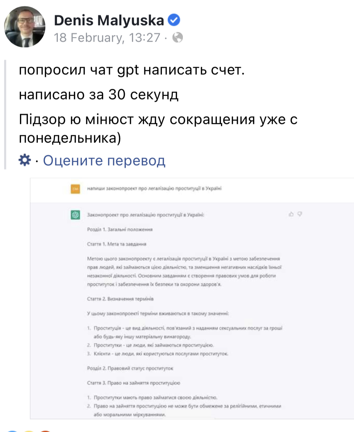Click the Розділ 1. Загальні положення heading
Viewport: 354px width, 432px height.
[x=120, y=229]
